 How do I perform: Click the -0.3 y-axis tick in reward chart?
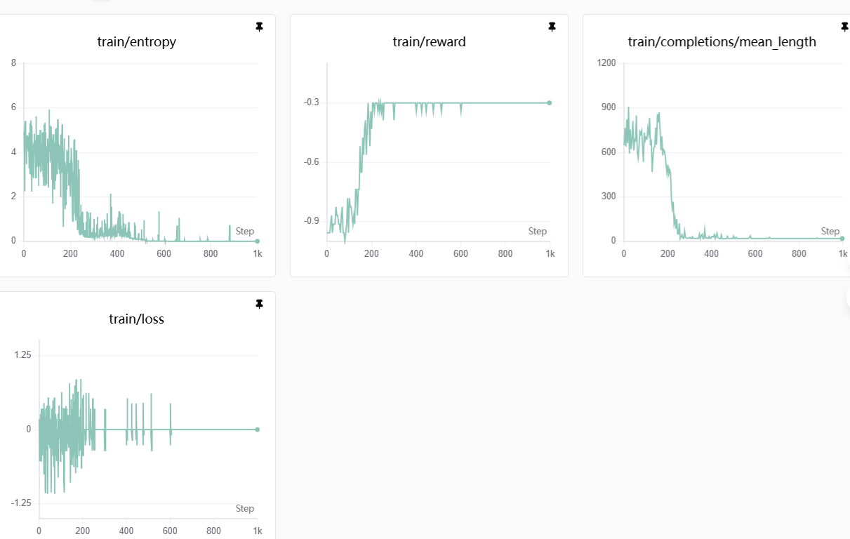[x=312, y=102]
